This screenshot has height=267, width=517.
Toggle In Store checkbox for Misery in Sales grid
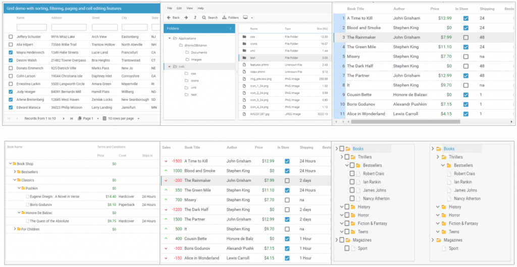coord(287,200)
